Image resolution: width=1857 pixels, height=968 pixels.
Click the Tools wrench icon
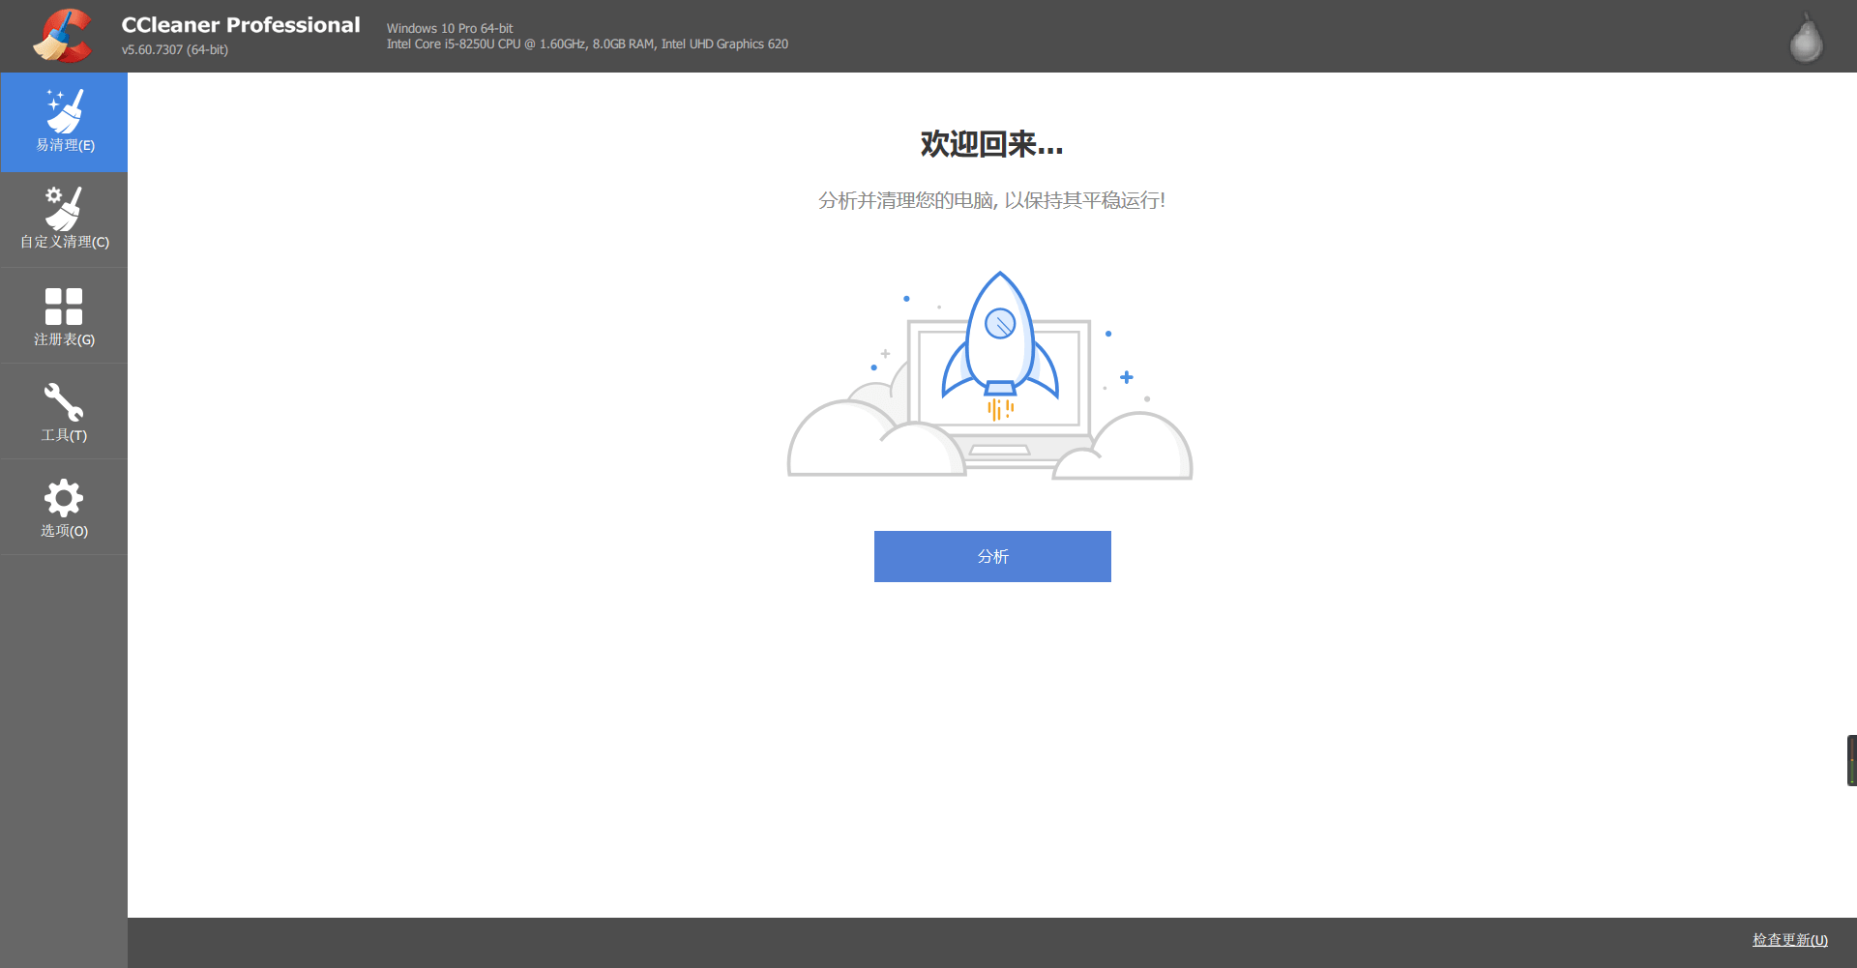(x=64, y=401)
